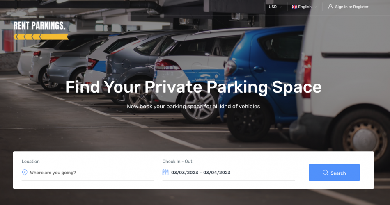Click the magnifier icon in Search button
The width and height of the screenshot is (390, 205).
325,173
